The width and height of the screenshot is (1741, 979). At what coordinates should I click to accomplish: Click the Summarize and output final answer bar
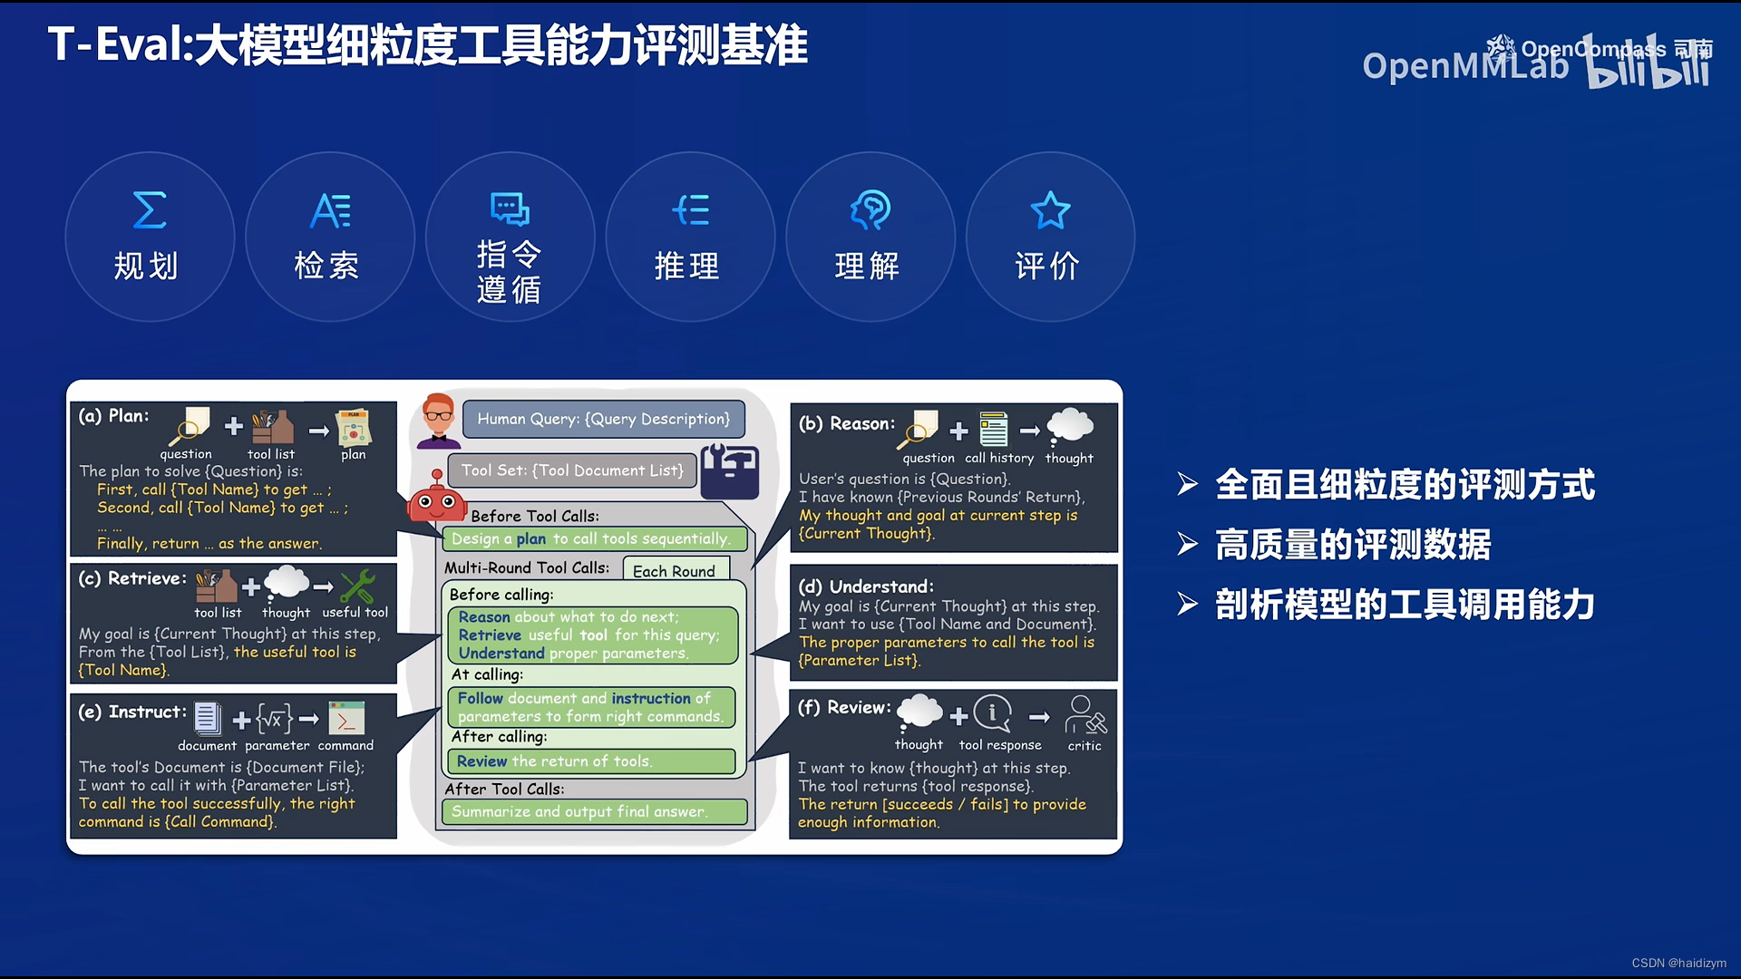tap(593, 811)
